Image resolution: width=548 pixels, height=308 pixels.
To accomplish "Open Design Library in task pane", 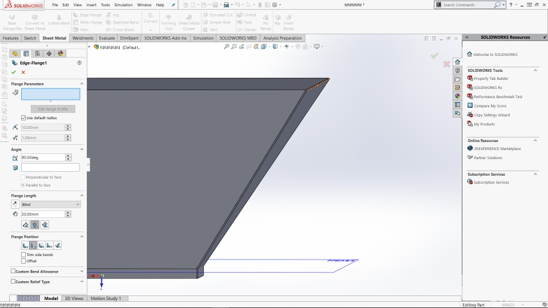I will (x=457, y=71).
